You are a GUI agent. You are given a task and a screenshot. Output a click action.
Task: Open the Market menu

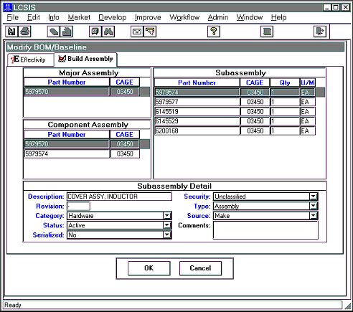coord(79,17)
